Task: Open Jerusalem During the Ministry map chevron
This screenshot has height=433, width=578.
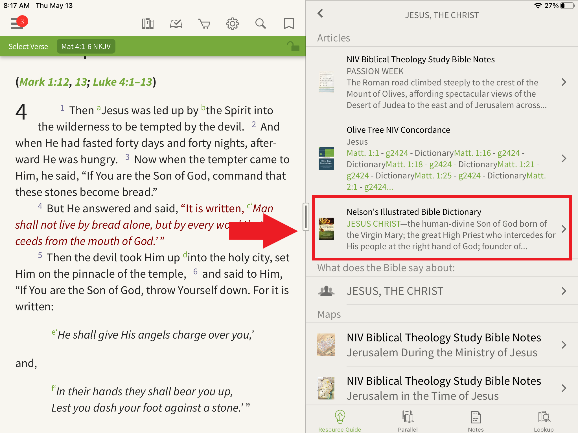Action: coord(564,345)
